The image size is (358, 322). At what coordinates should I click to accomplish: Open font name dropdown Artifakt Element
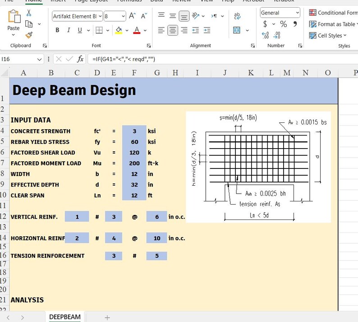click(x=100, y=16)
